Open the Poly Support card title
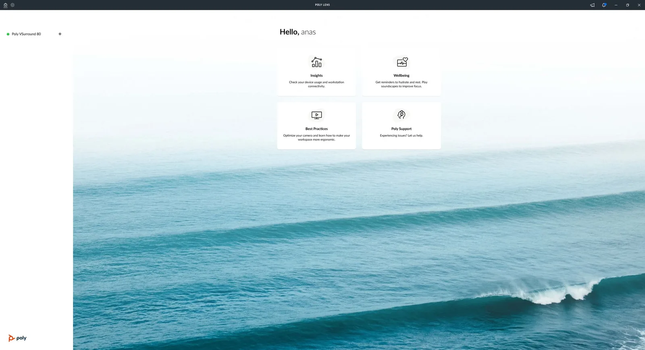 click(402, 129)
